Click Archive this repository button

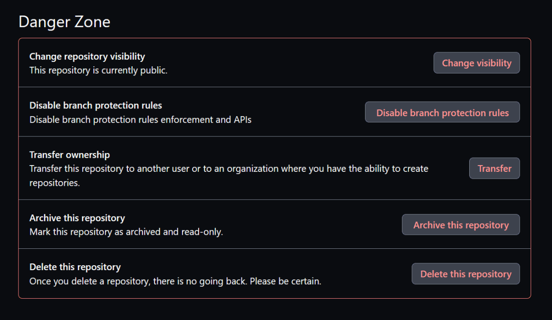[x=460, y=224]
